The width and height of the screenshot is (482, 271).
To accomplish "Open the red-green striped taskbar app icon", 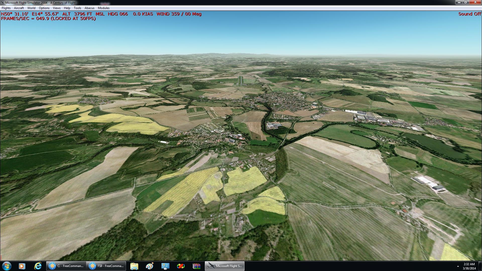I will 181,266.
